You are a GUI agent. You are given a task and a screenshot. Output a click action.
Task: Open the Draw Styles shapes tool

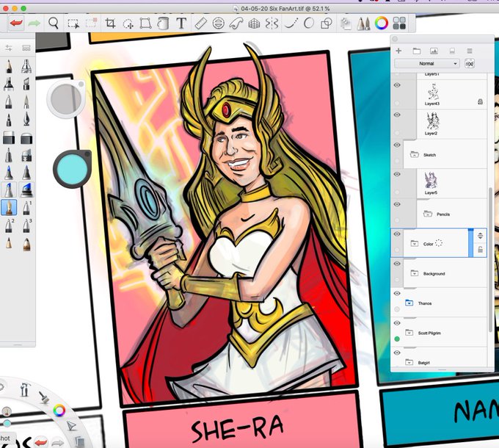click(x=327, y=24)
